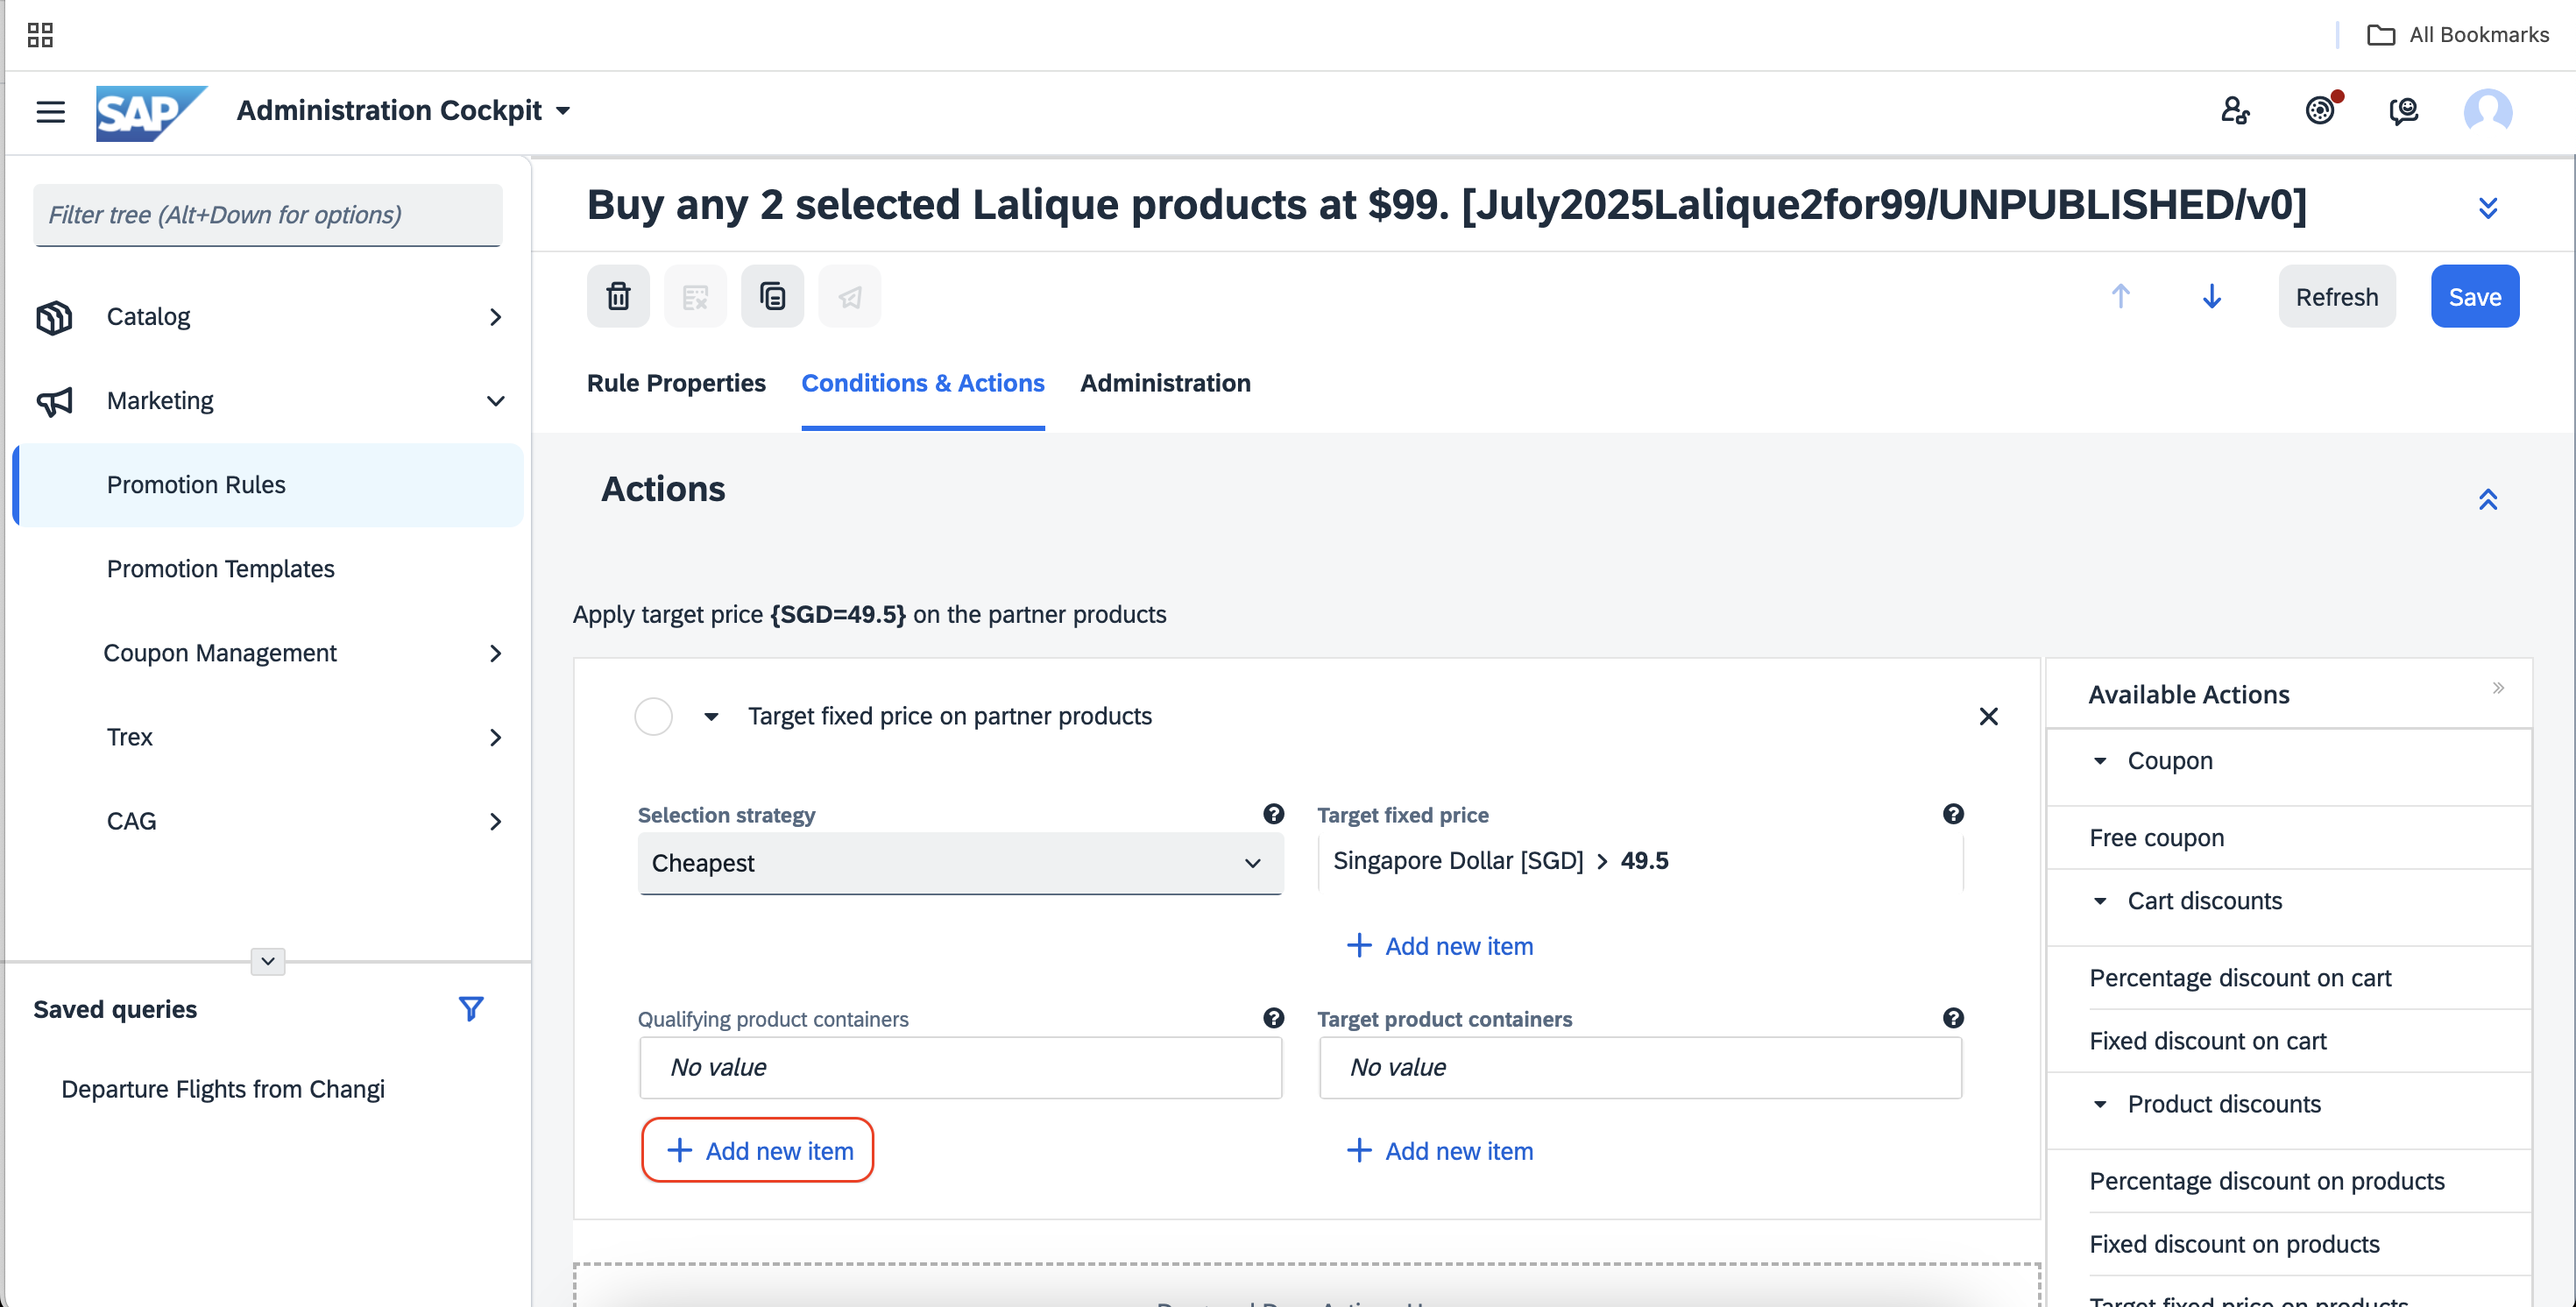Go to previous item with up arrow

(x=2120, y=296)
